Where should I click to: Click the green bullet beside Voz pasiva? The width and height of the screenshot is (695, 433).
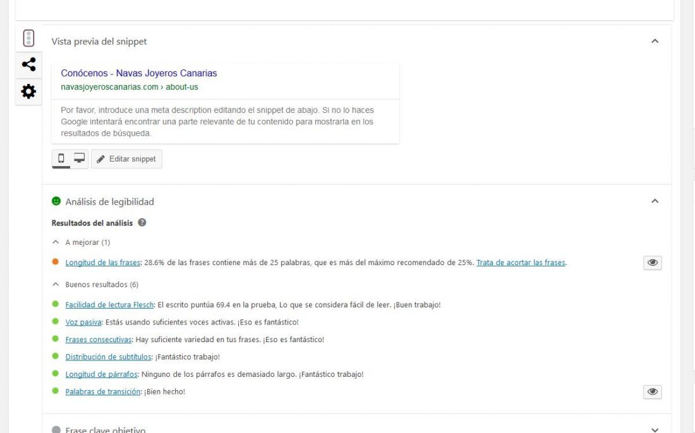coord(56,321)
